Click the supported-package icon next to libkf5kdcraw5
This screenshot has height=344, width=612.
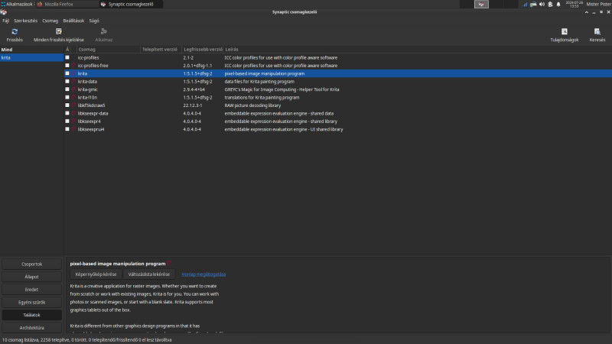tap(73, 105)
